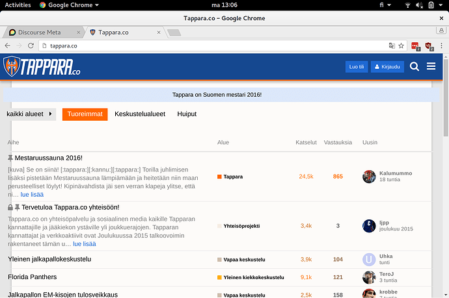The image size is (449, 298).
Task: Click TeroJ's avatar
Action: coord(369,277)
